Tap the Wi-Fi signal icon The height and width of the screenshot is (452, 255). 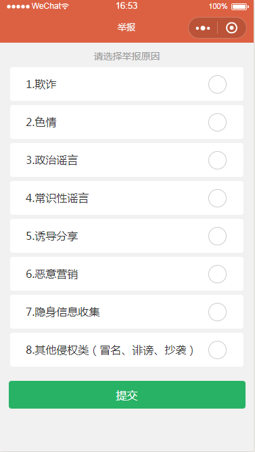click(x=66, y=6)
